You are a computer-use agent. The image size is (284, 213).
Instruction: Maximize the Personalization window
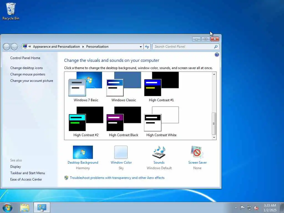[206, 39]
